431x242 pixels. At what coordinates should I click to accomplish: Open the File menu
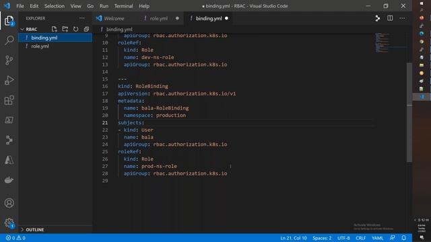pos(20,6)
